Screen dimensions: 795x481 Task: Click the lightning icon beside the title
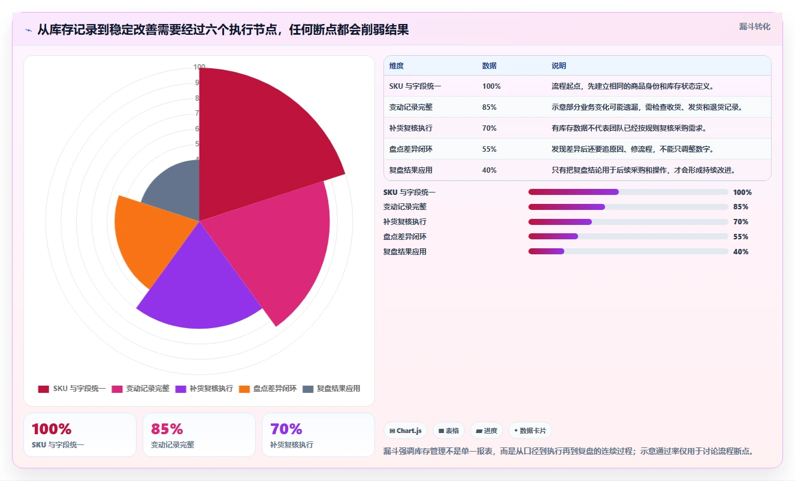click(x=28, y=29)
